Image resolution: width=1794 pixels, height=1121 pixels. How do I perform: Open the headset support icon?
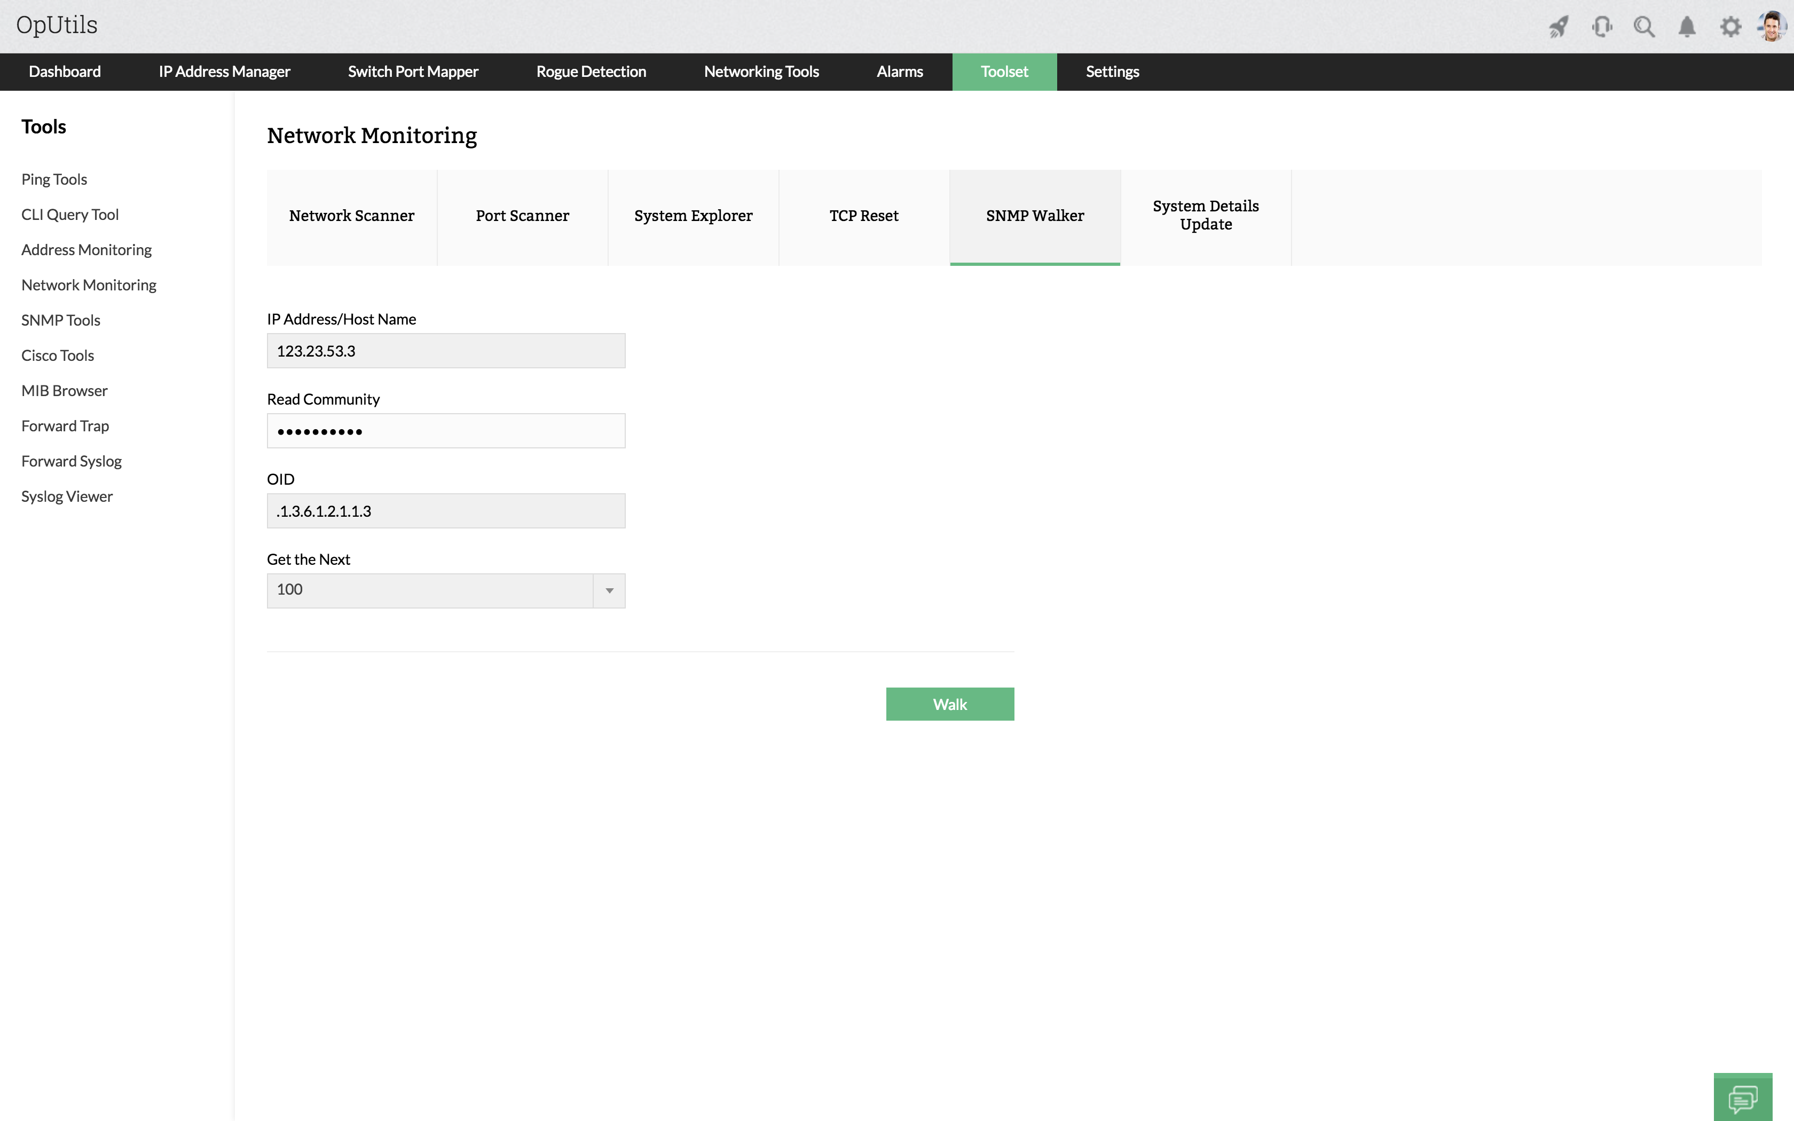pyautogui.click(x=1601, y=27)
